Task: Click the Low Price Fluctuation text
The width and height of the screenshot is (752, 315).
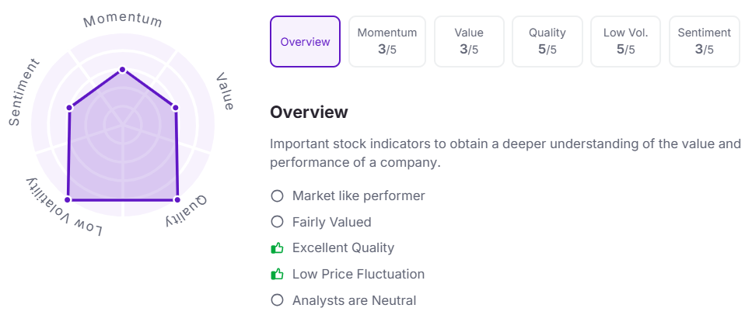Action: [x=359, y=275]
